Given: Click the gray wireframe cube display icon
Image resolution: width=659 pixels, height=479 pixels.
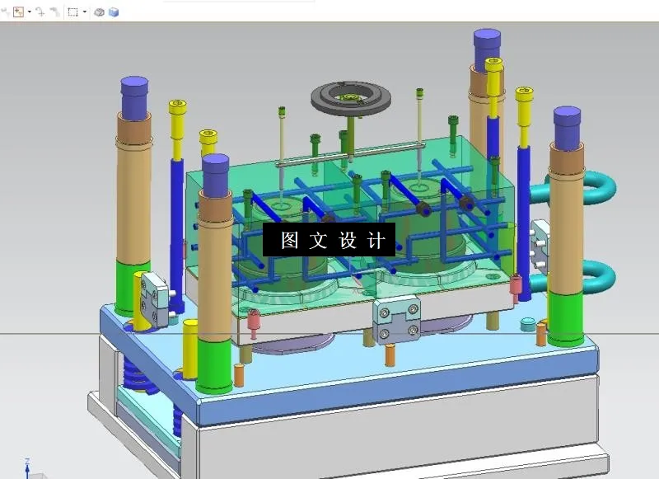Looking at the screenshot, I should pyautogui.click(x=99, y=12).
